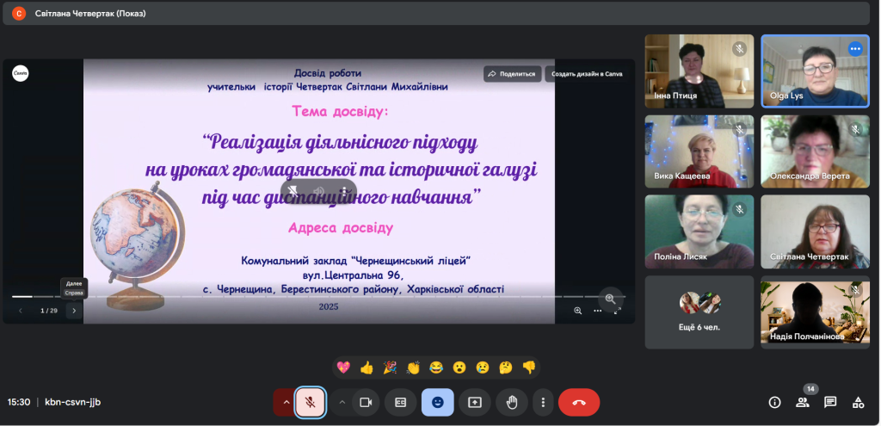Select Надія Полчанінова video tile
The image size is (881, 426).
pos(816,312)
